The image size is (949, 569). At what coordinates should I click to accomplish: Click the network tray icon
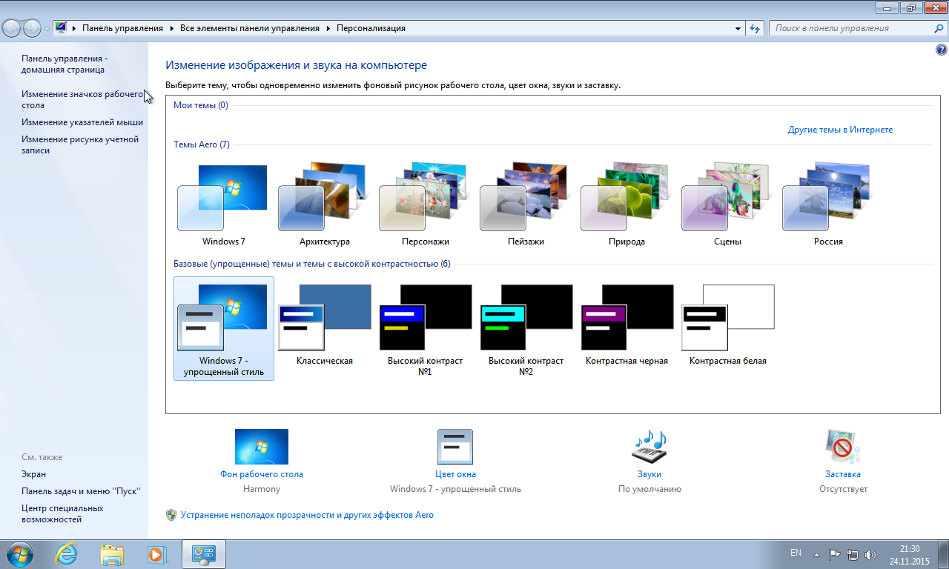[853, 554]
